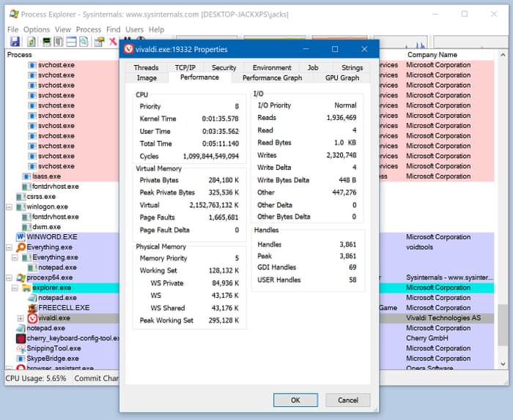
Task: Switch to the TCP/IP tab
Action: point(185,67)
